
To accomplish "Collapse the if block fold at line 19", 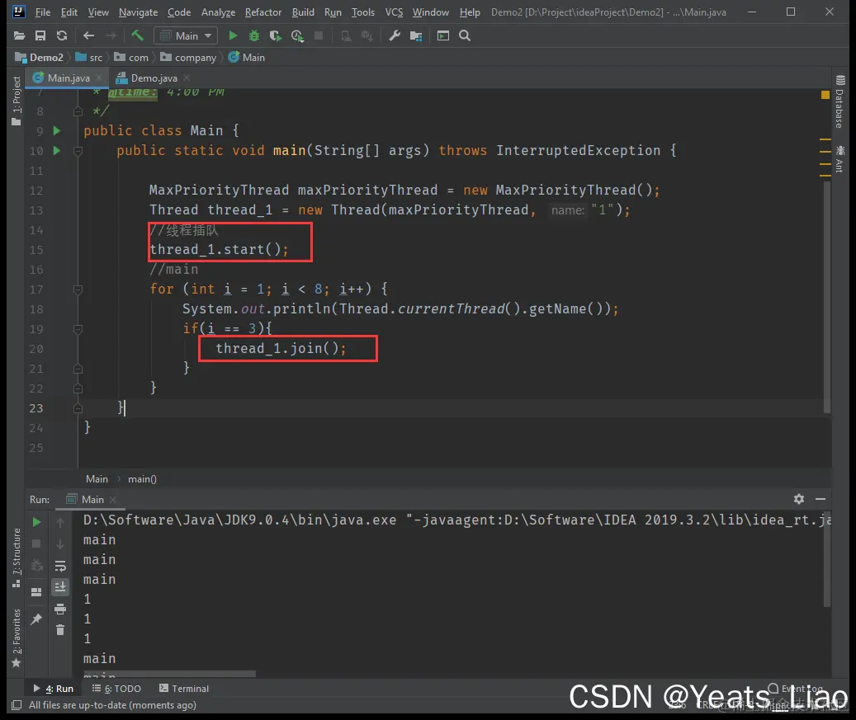I will click(78, 329).
